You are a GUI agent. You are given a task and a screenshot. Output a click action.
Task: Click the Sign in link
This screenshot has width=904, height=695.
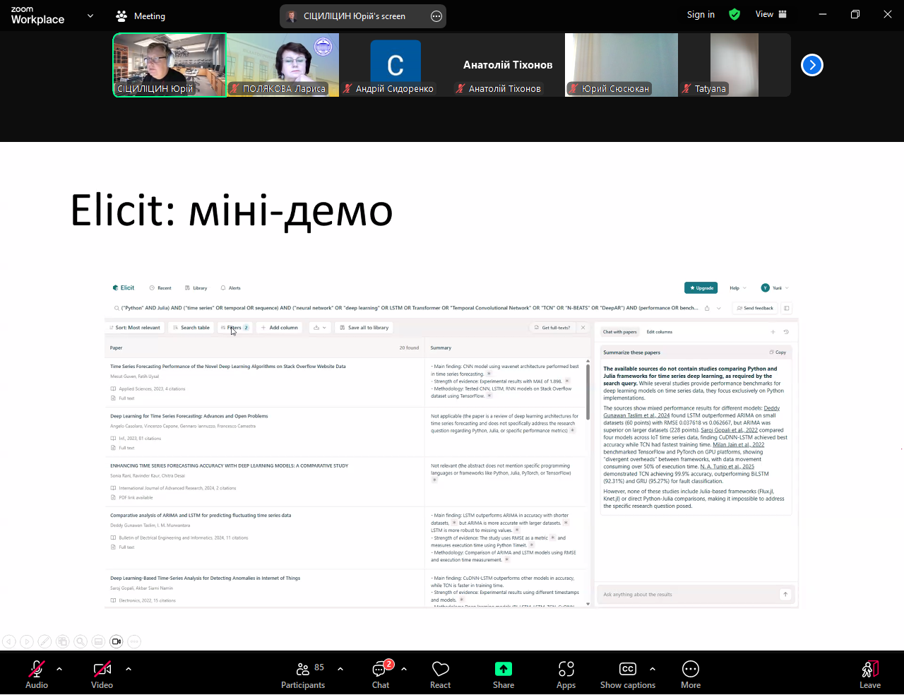(701, 14)
